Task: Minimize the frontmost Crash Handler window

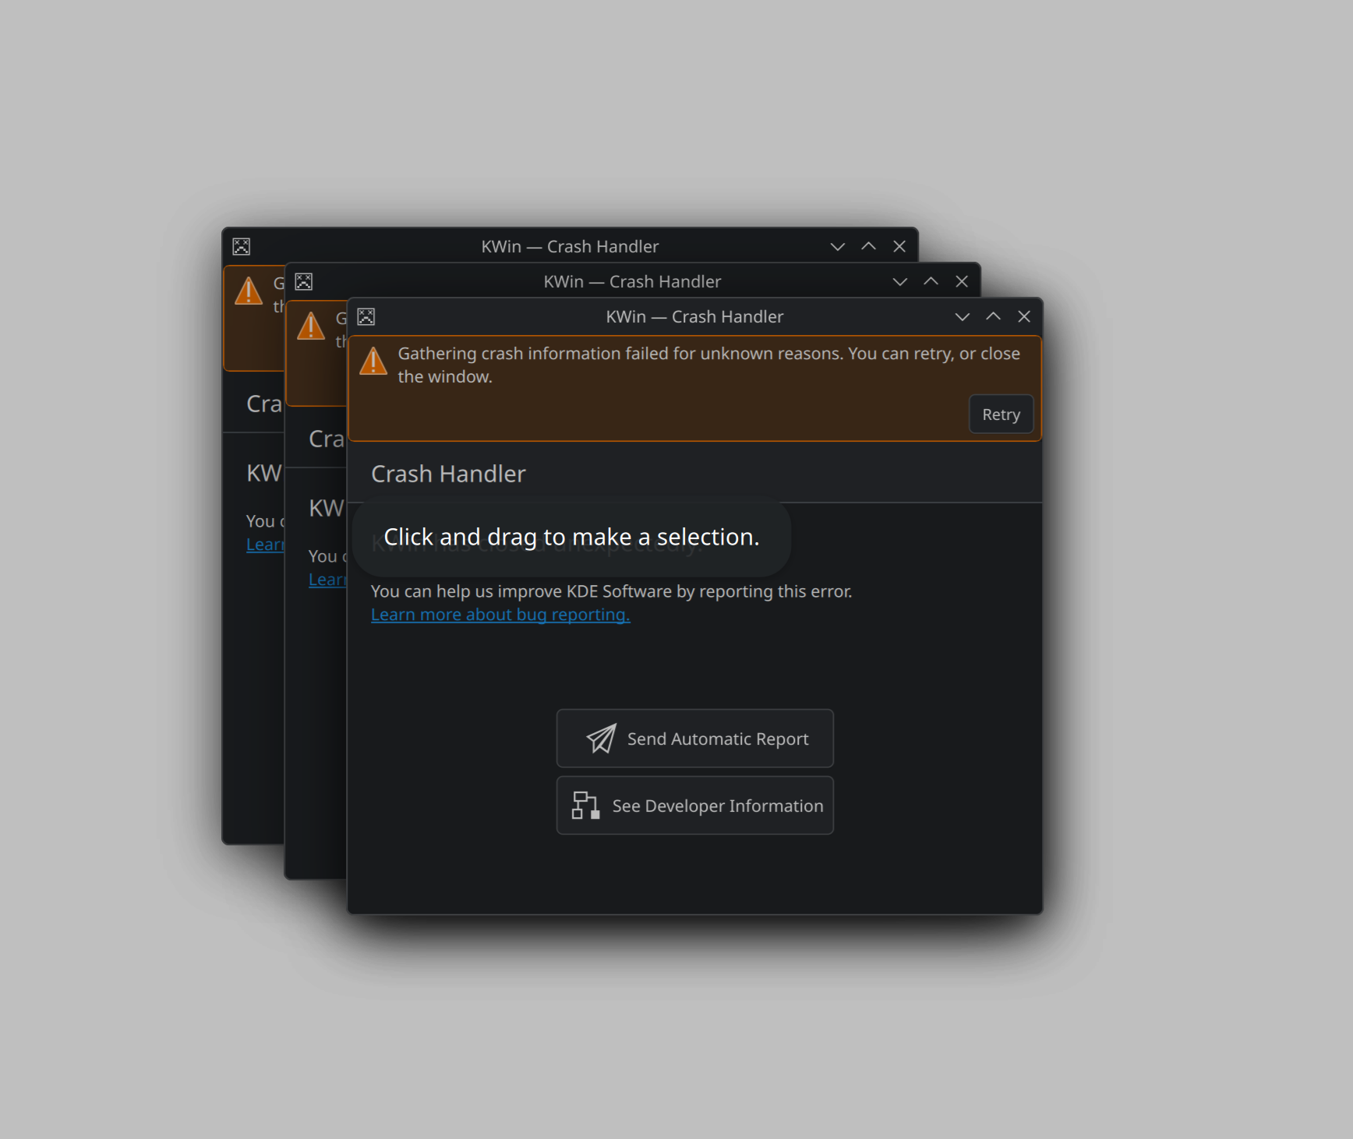Action: point(963,317)
